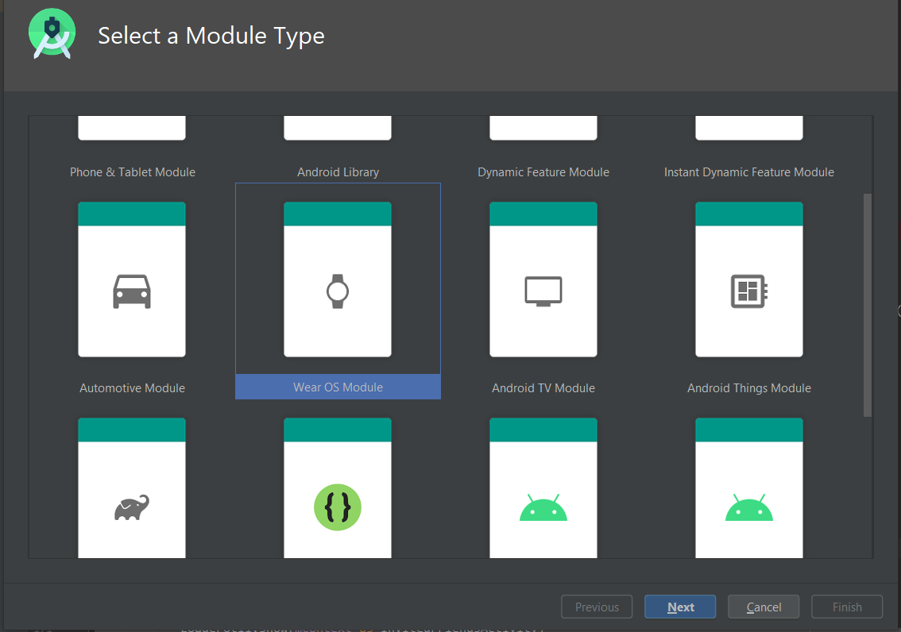The image size is (901, 632).
Task: Click the Android Things Module label
Action: pyautogui.click(x=748, y=388)
